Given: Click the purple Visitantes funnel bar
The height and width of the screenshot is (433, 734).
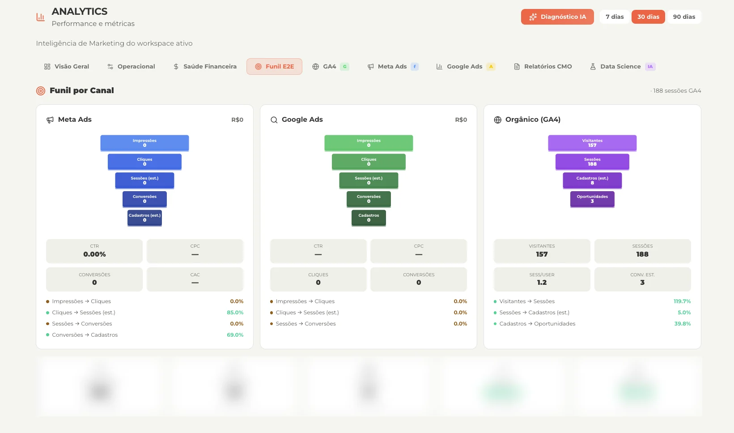Looking at the screenshot, I should [x=592, y=143].
